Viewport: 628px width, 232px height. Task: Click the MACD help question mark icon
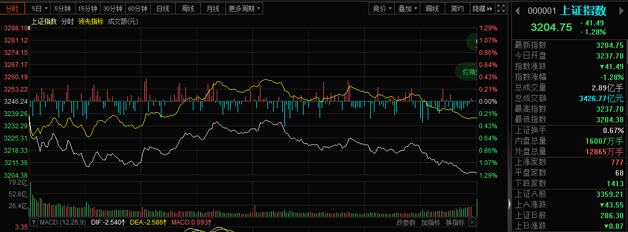[34, 222]
